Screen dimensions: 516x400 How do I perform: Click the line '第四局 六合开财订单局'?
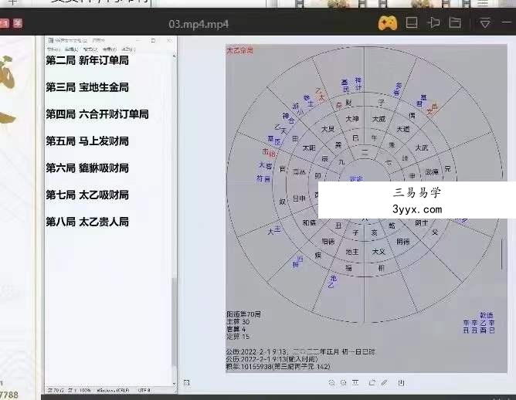(97, 114)
